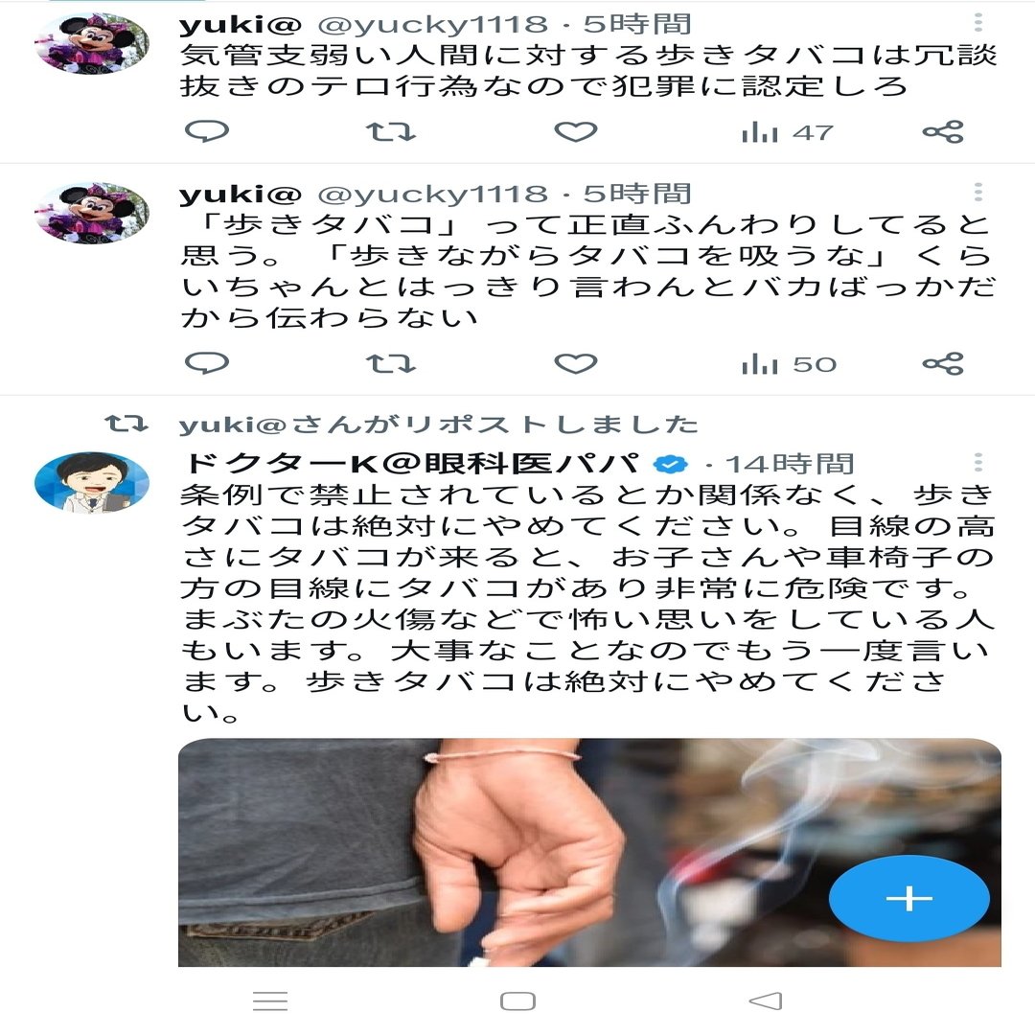View analytics showing 50 views
The width and height of the screenshot is (1035, 1035).
789,364
